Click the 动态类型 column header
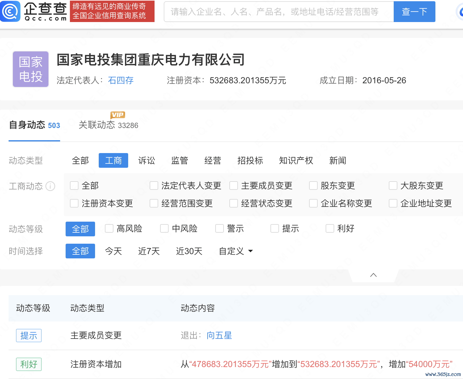 pyautogui.click(x=87, y=308)
